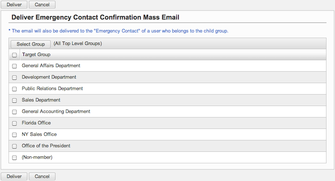Check the (Non-member) checkbox
This screenshot has height=181, width=335.
pos(14,158)
